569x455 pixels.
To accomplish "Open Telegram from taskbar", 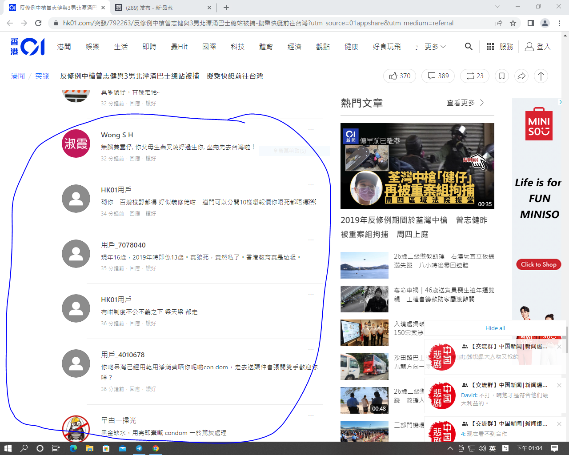I will pyautogui.click(x=139, y=448).
